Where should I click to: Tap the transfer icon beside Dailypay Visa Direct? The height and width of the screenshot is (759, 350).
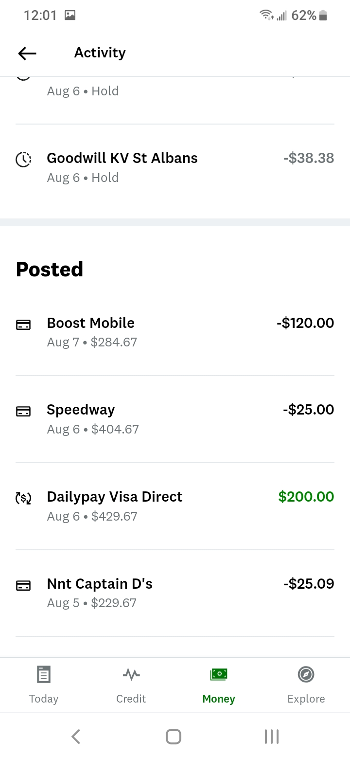23,498
